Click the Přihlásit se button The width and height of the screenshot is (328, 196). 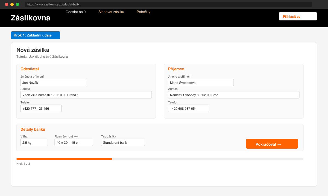tap(298, 16)
